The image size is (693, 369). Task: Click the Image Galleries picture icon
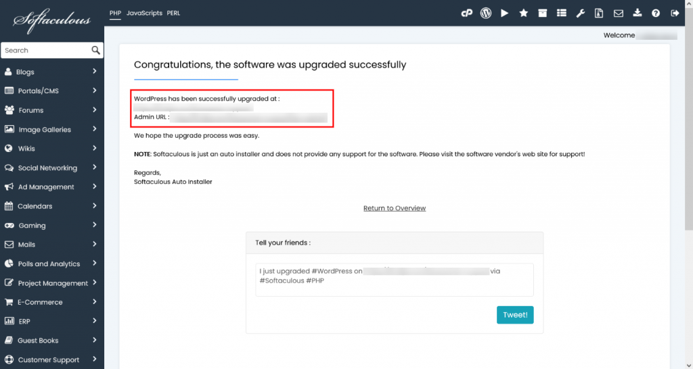click(x=9, y=129)
